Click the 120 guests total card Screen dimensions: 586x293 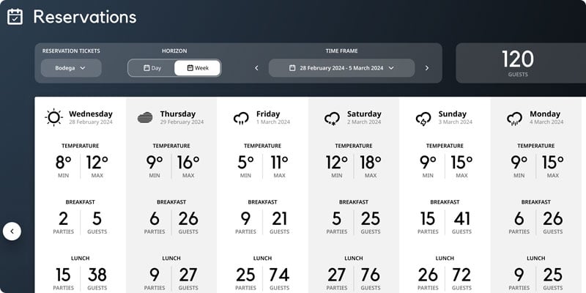coord(521,63)
